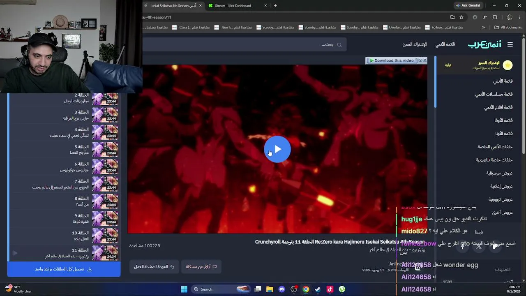
Task: Play the Re:Zero episode 11 video
Action: click(277, 149)
